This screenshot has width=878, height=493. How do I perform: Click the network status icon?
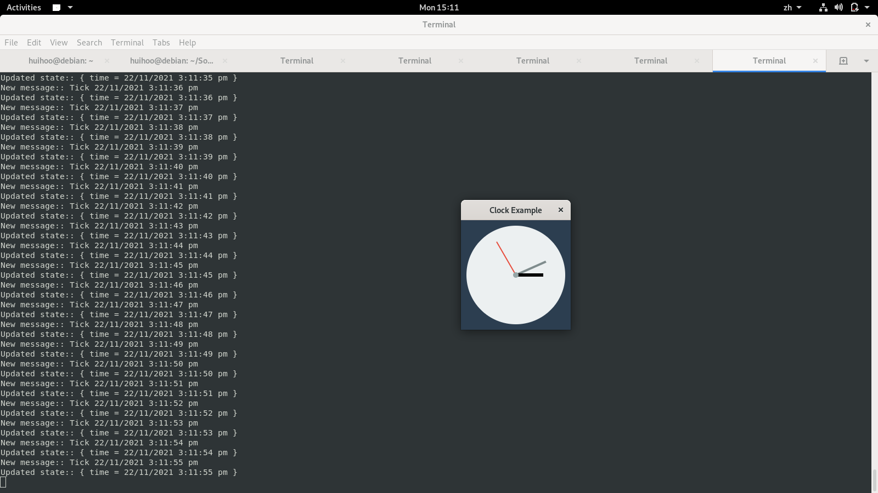tap(823, 8)
